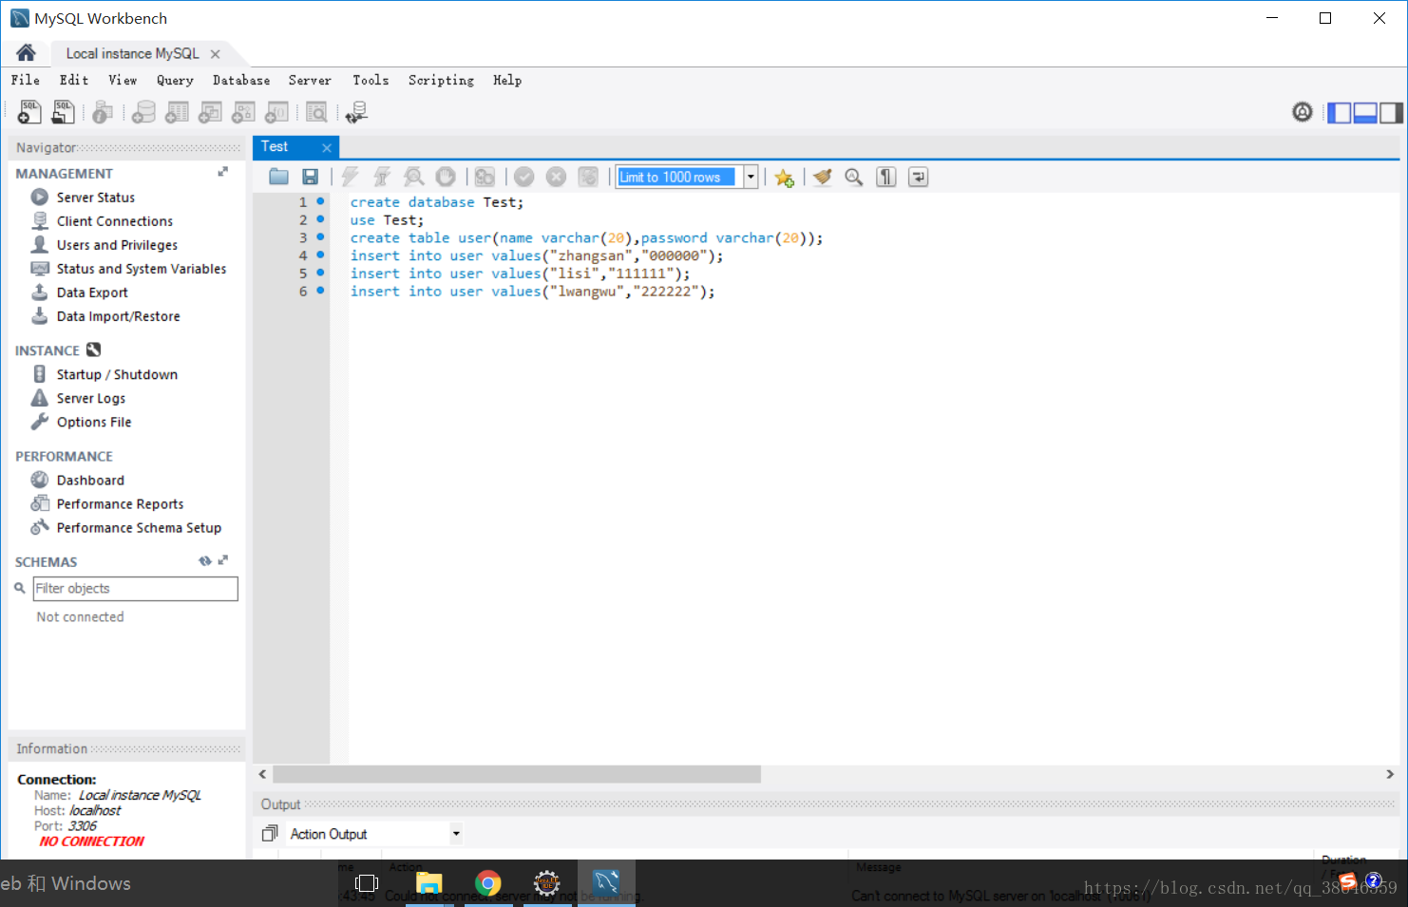1408x907 pixels.
Task: Expand the MANAGEMENT section
Action: (222, 172)
